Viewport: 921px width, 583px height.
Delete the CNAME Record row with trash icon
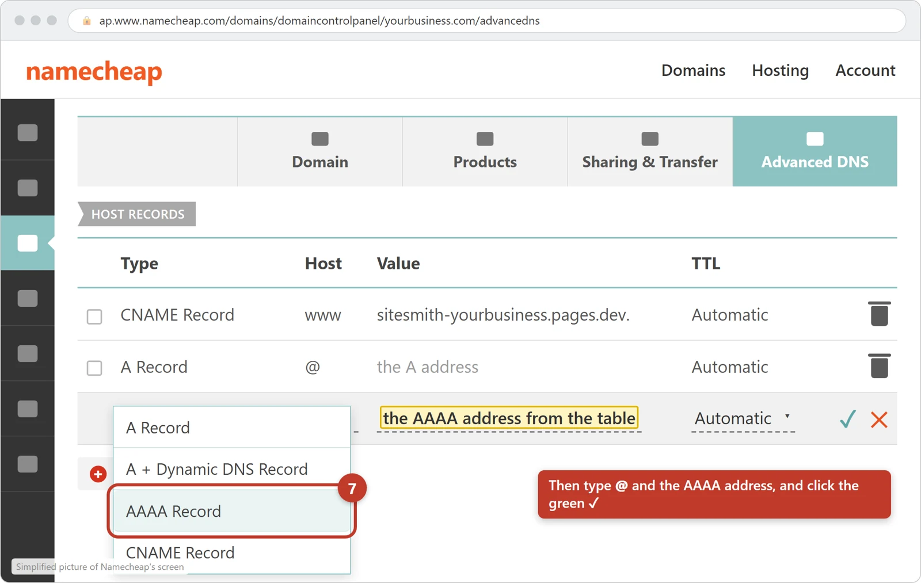pyautogui.click(x=879, y=314)
